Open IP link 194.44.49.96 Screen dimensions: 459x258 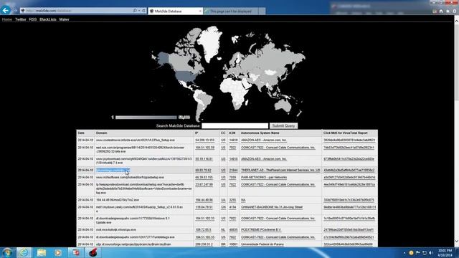(x=204, y=200)
